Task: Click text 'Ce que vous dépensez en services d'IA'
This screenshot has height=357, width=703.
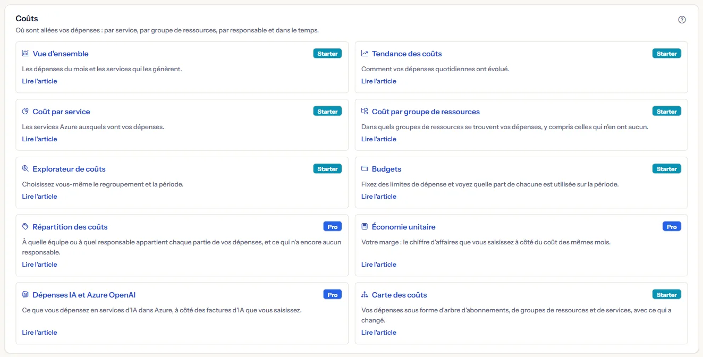Action: [162, 310]
